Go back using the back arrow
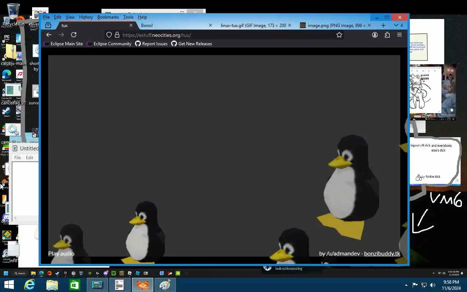Viewport: 467px width, 292px height. [49, 35]
